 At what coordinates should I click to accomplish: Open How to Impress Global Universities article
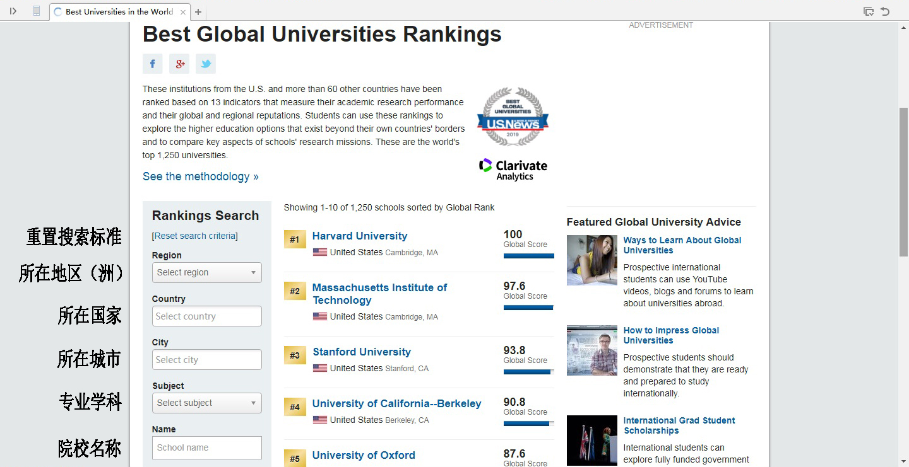point(671,335)
